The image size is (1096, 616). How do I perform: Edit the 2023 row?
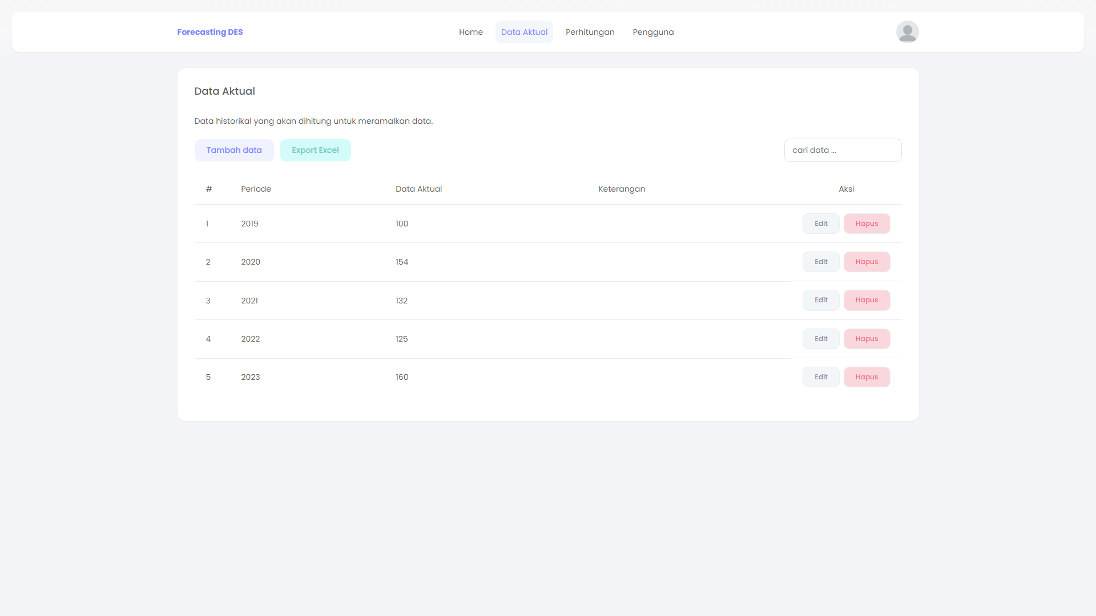(821, 377)
